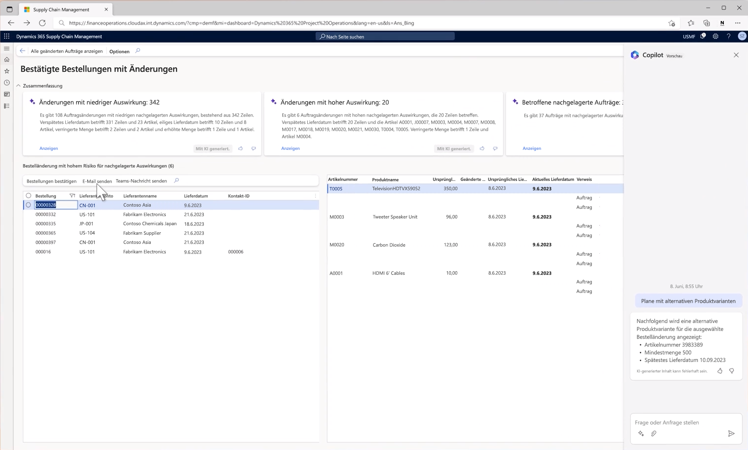Click article number A0001

click(336, 273)
